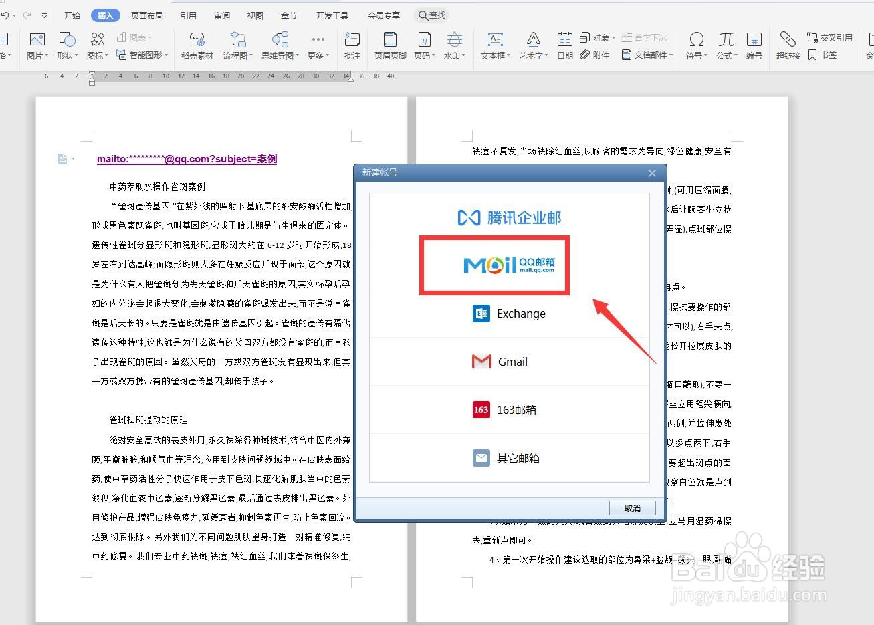Choose QQ邮箱 account type
This screenshot has height=625, width=874.
pyautogui.click(x=510, y=265)
